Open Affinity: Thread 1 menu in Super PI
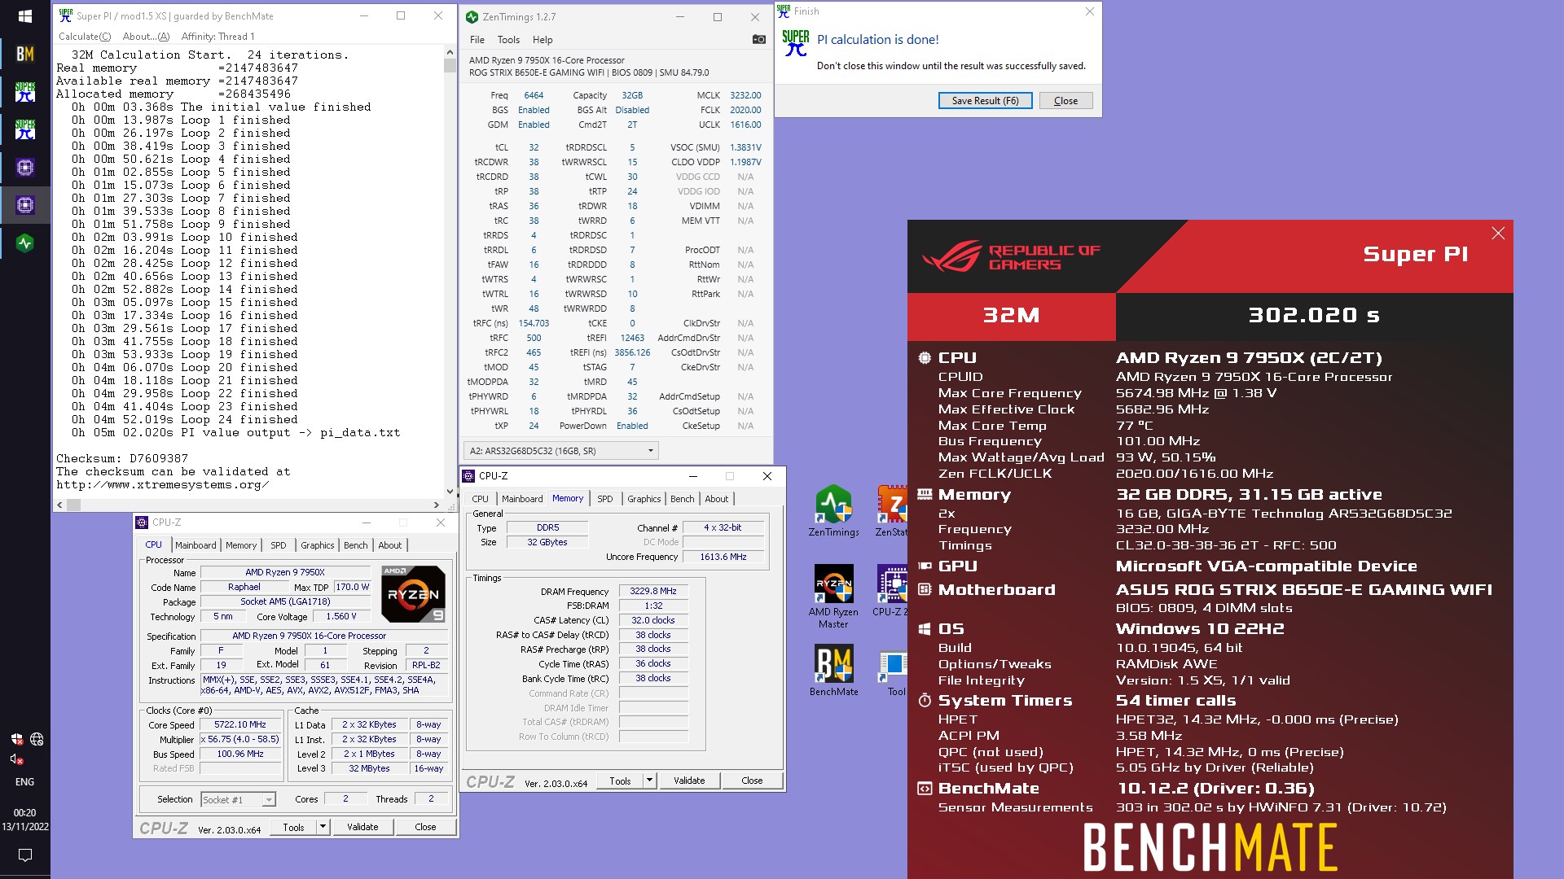The width and height of the screenshot is (1564, 879). click(217, 37)
